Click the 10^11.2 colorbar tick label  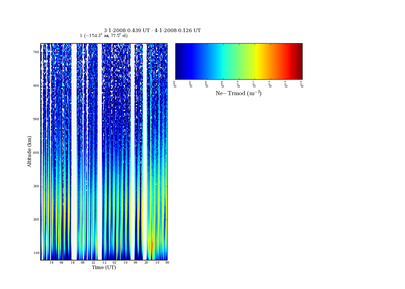pos(254,84)
